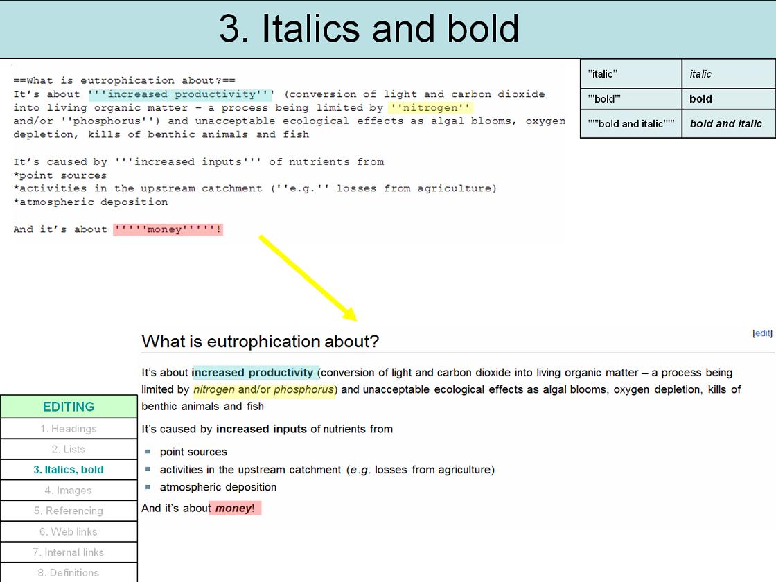Select the 3. Italics, bold tab

(x=69, y=470)
